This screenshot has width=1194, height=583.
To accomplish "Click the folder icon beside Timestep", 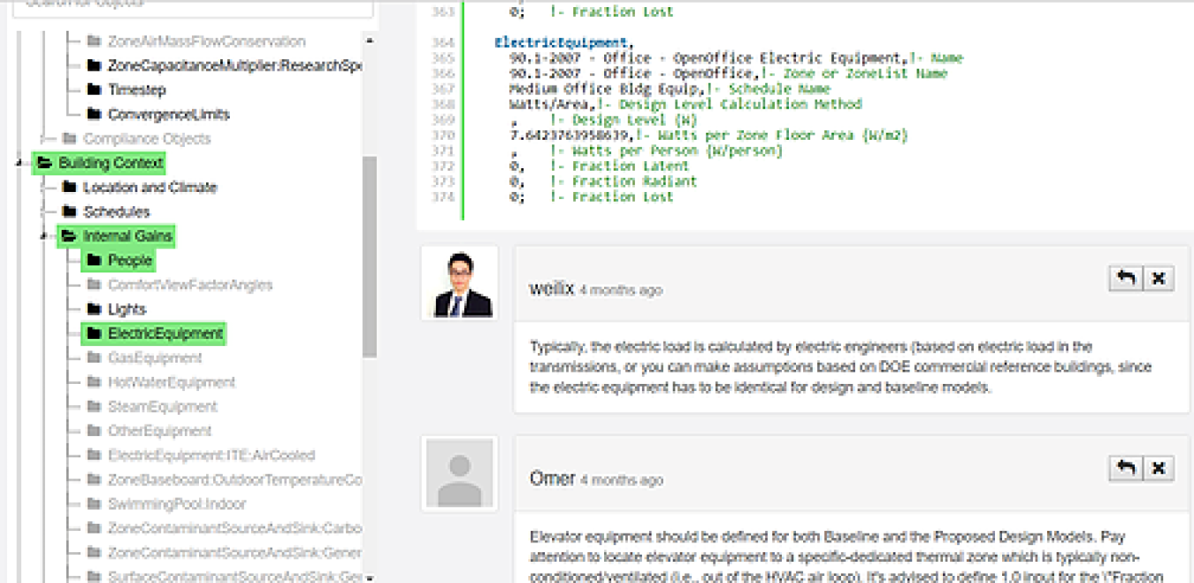I will tap(95, 89).
